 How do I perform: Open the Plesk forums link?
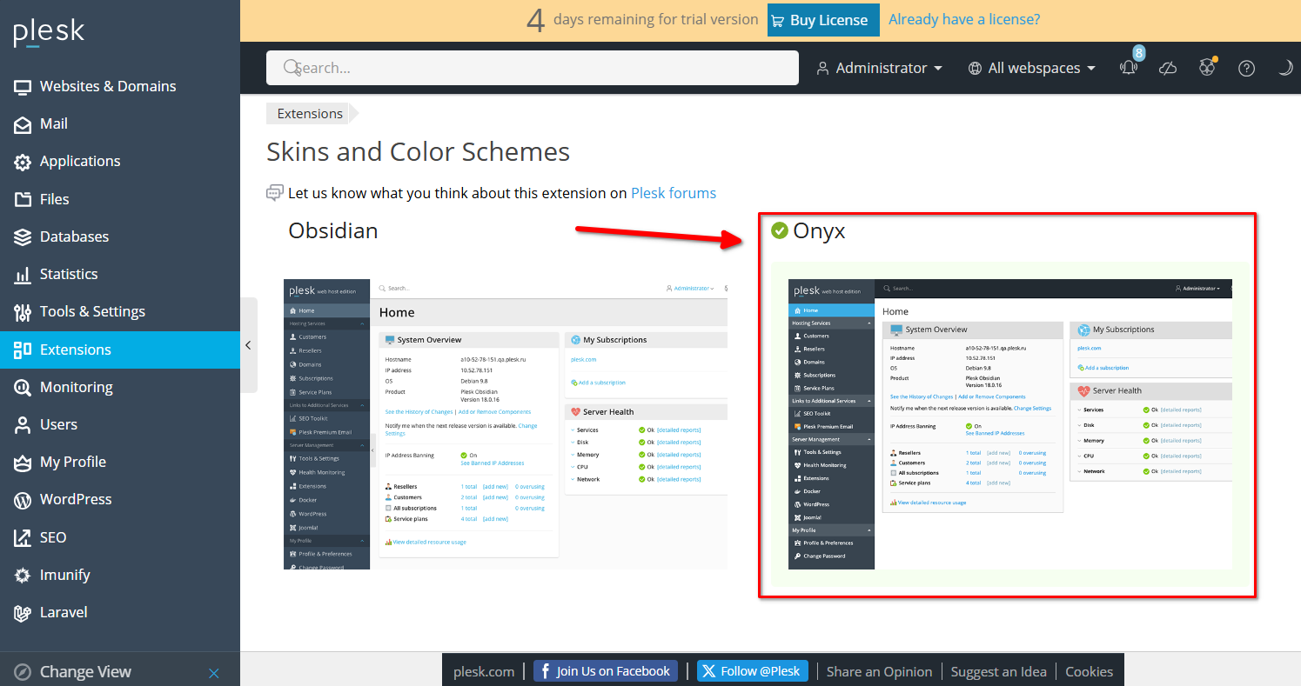point(674,193)
